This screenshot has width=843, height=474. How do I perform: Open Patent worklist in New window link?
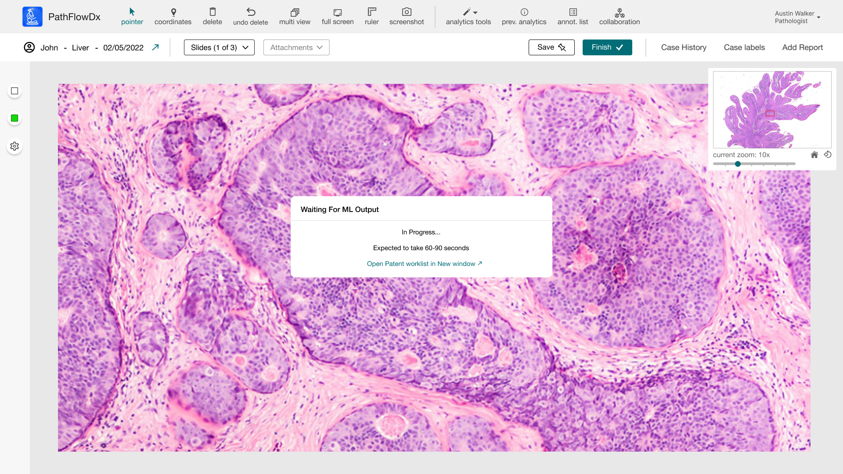coord(424,264)
